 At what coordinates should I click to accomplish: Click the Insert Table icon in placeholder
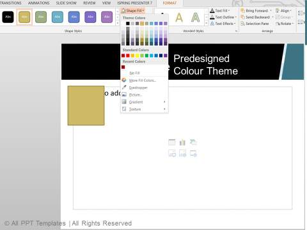coord(172,142)
